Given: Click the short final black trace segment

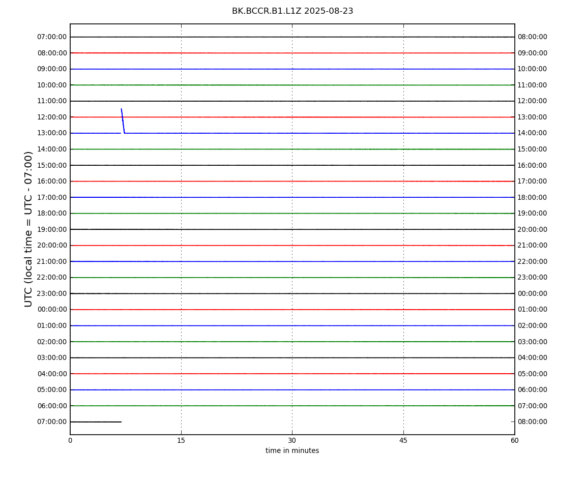Looking at the screenshot, I should (96, 422).
